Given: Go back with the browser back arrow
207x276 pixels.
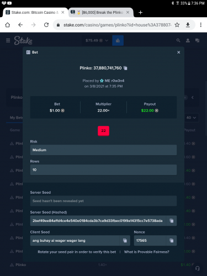Looking at the screenshot, I should 20,25.
